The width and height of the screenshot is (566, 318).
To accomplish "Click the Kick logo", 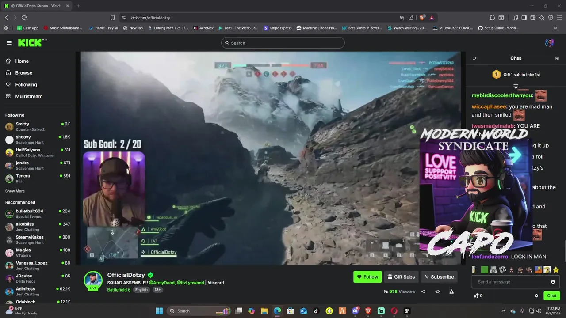I will click(x=32, y=43).
